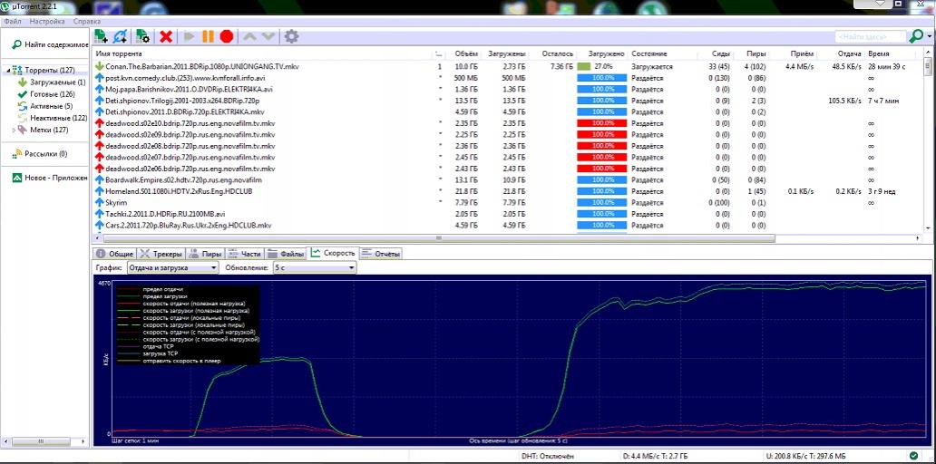
Task: Select the post.kvn.comedy.club torrent row
Action: (x=509, y=78)
